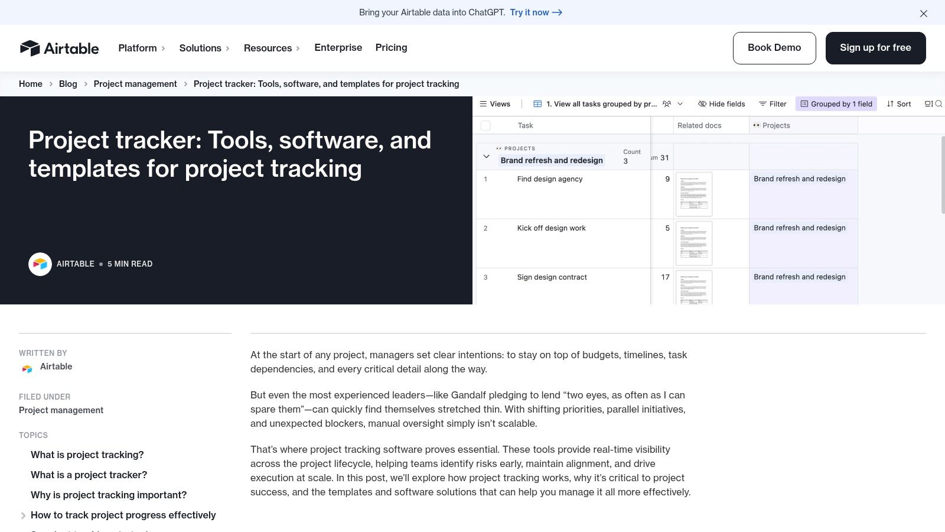The width and height of the screenshot is (945, 532).
Task: Open the Sort options
Action: click(x=898, y=103)
